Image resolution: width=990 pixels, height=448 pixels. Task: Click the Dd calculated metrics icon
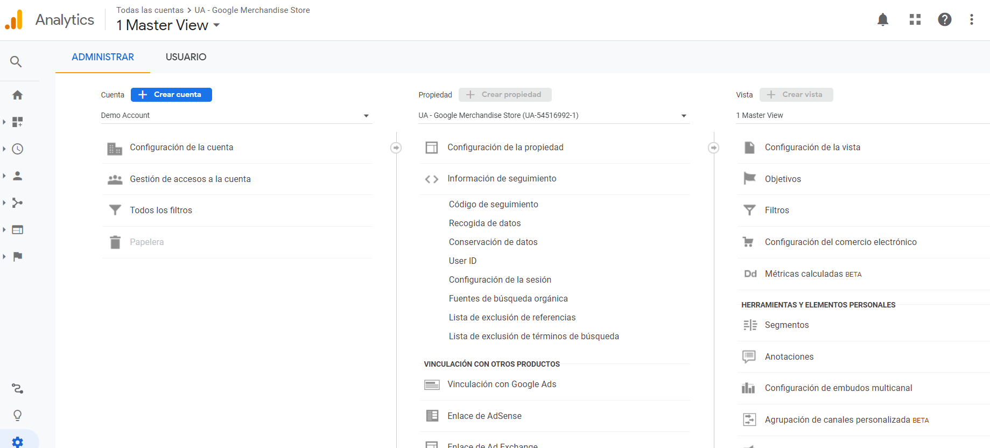tap(750, 274)
